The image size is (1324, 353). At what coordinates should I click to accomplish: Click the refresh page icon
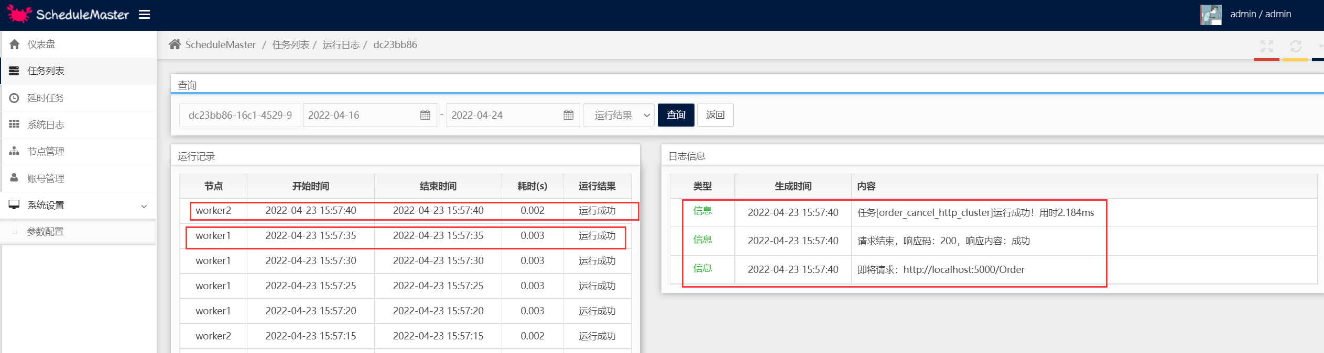point(1296,47)
